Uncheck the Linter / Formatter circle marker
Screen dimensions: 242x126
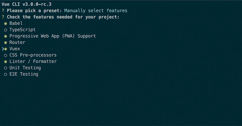[5, 61]
